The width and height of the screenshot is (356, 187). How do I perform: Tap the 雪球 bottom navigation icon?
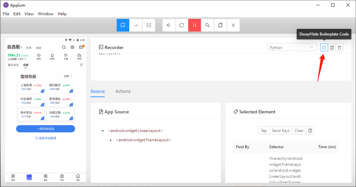[x=13, y=177]
